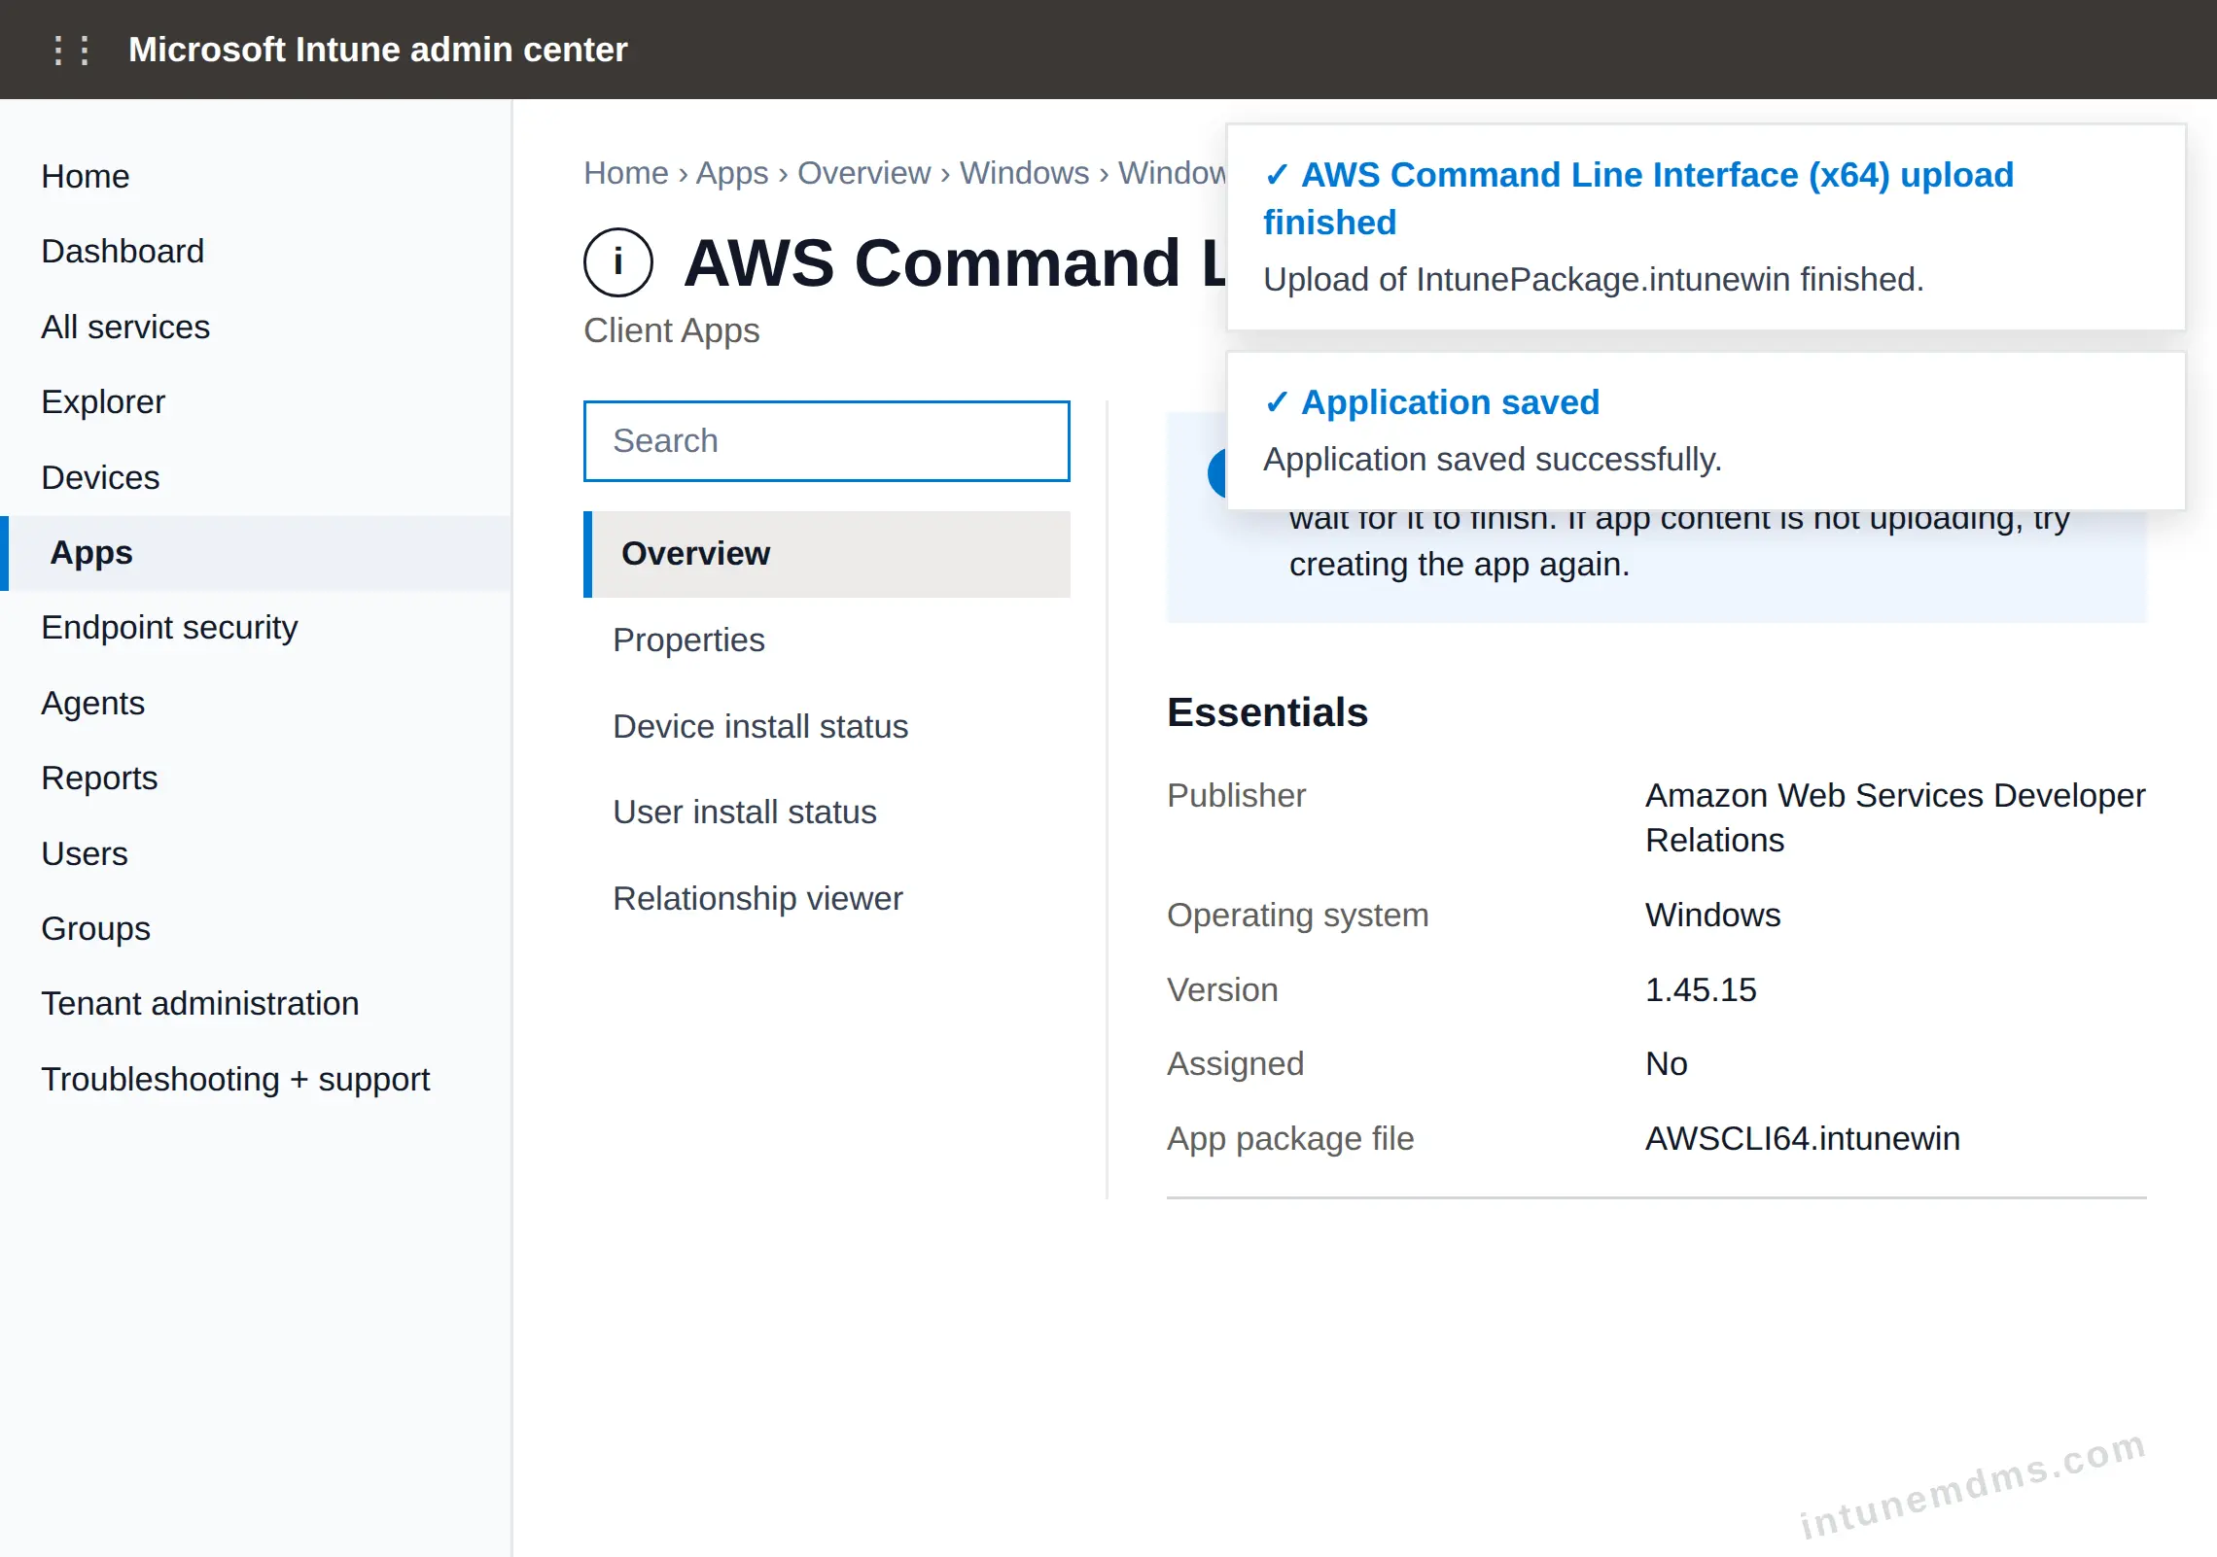
Task: Click the Application saved checkmark icon
Action: coord(1277,402)
